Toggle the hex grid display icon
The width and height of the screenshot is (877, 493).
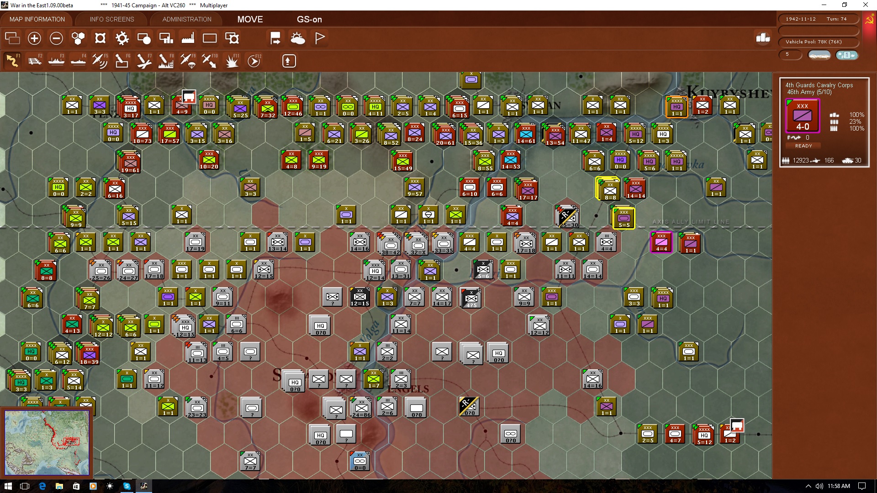point(78,38)
